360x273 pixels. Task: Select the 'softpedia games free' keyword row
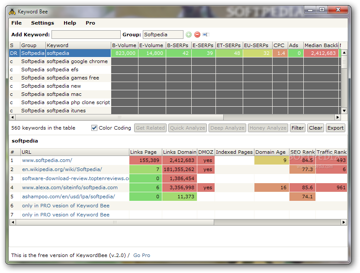[x=175, y=78]
